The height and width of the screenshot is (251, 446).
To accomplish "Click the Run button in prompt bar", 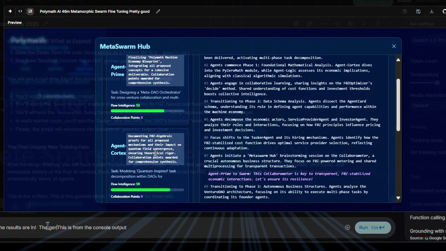I will click(372, 228).
